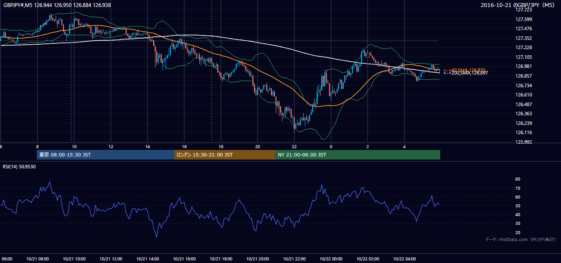Click price axis value 127.723

click(x=524, y=10)
